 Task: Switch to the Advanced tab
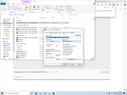click(x=51, y=33)
